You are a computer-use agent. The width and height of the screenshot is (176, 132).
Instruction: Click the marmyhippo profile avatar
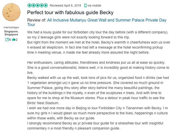click(11, 12)
